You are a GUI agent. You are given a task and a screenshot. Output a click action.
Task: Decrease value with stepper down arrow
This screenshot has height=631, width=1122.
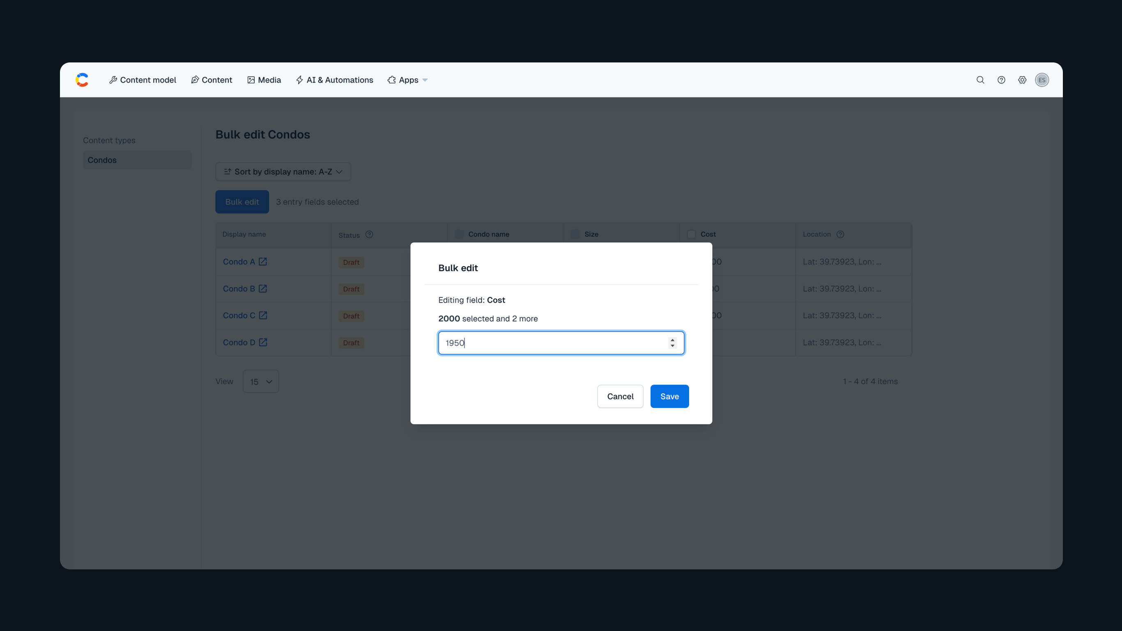673,346
